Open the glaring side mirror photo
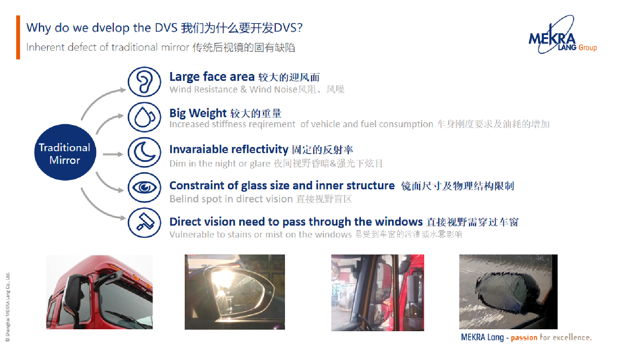The width and height of the screenshot is (617, 347). (x=235, y=292)
